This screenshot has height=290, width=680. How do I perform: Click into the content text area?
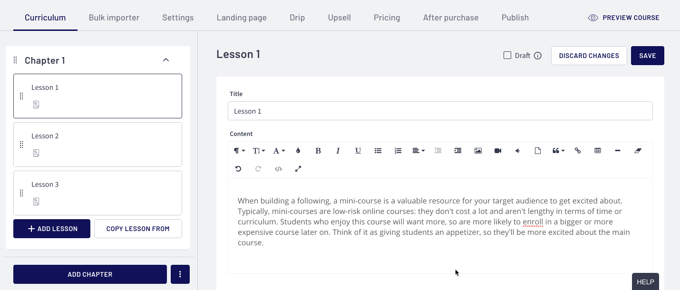tap(440, 226)
